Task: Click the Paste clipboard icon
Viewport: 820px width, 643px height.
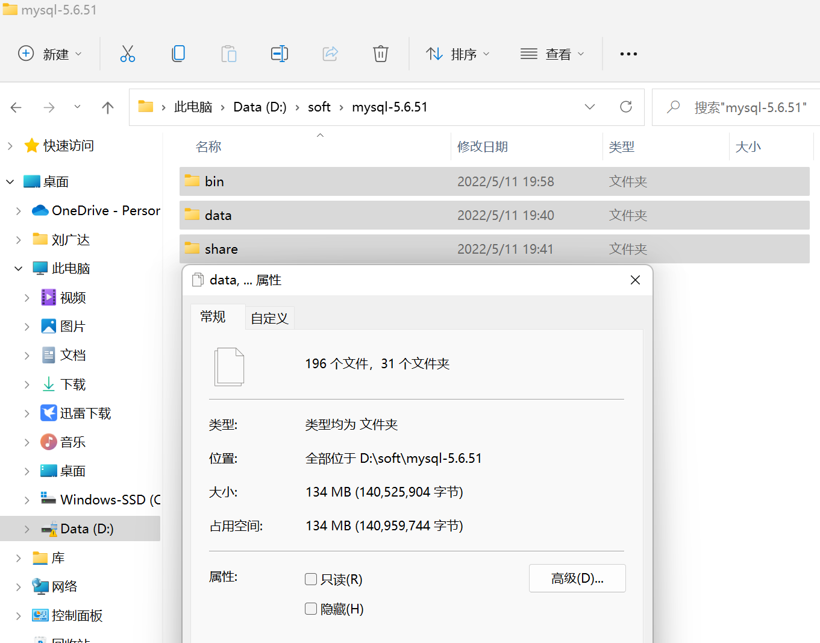Action: click(x=229, y=54)
